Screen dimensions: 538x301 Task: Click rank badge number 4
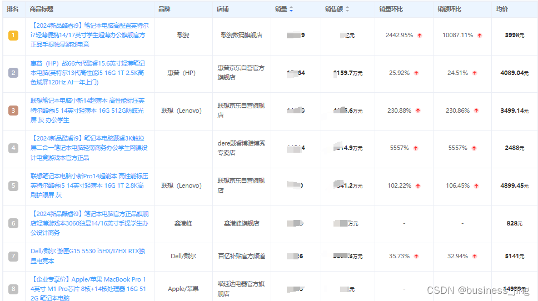[x=13, y=148]
